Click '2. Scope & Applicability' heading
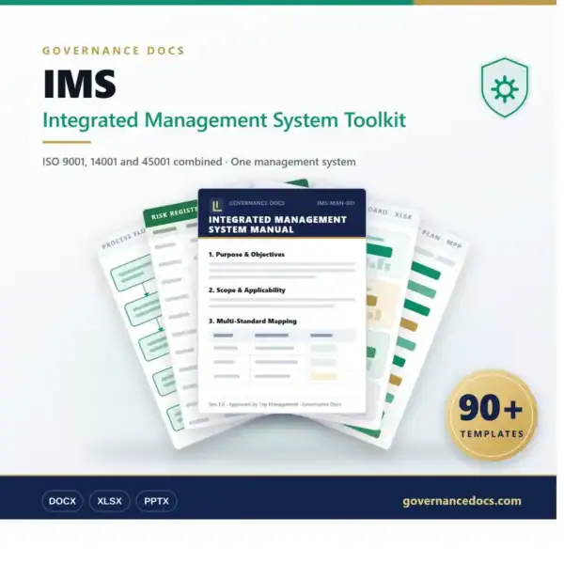This screenshot has width=564, height=564. click(x=246, y=290)
